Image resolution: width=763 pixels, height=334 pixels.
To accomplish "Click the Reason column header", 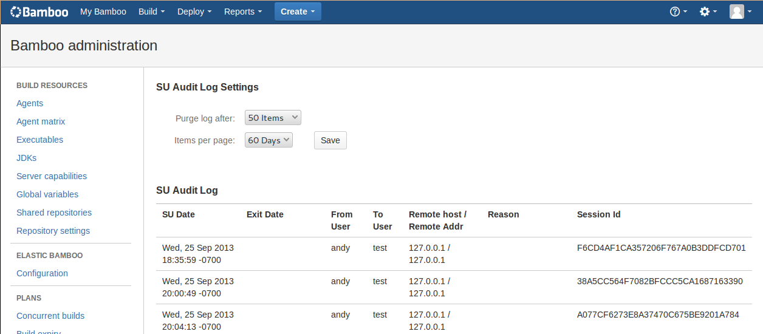I will pyautogui.click(x=503, y=214).
